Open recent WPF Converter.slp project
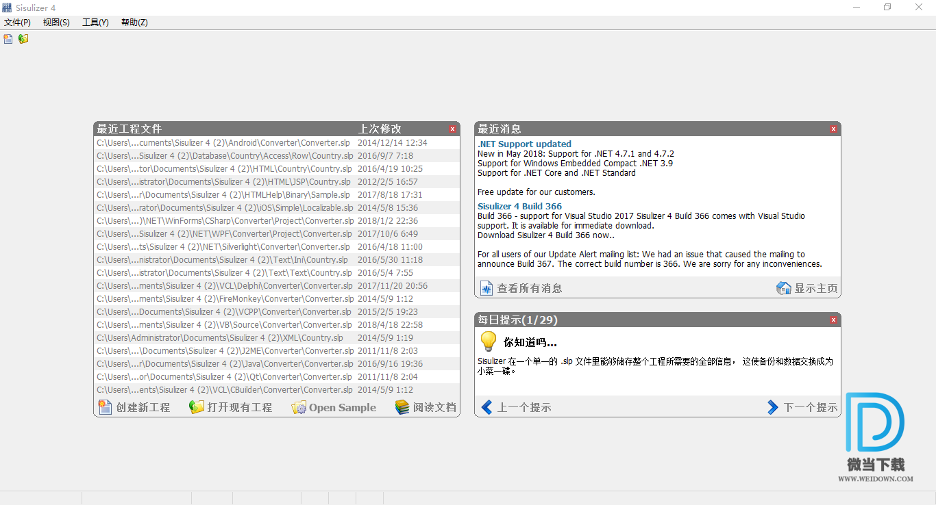Viewport: 936px width, 505px height. point(277,234)
